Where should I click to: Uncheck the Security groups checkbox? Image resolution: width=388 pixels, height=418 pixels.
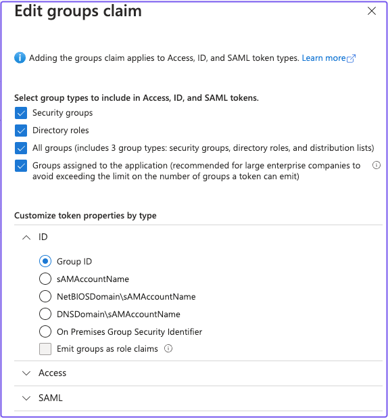tap(21, 113)
